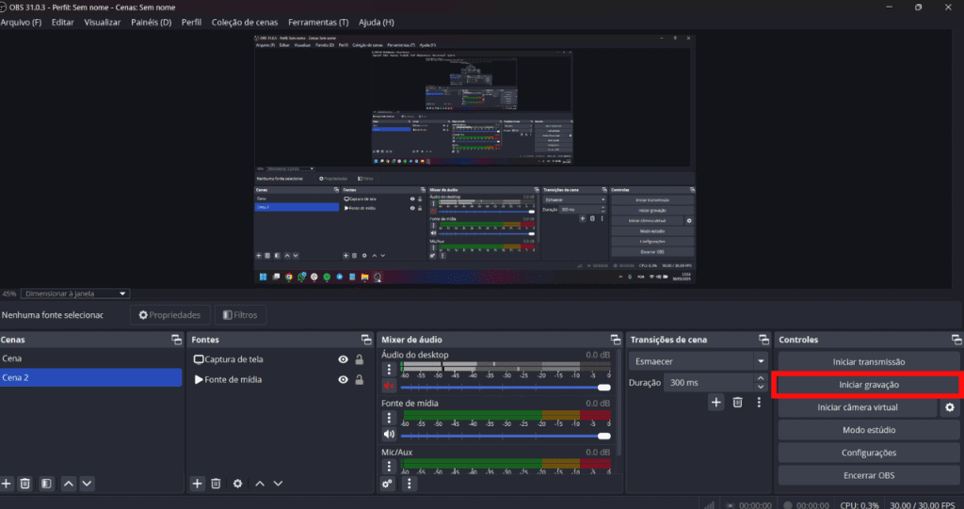Open the Esmaecer transition dropdown
Viewport: 964px width, 509px height.
pos(698,361)
